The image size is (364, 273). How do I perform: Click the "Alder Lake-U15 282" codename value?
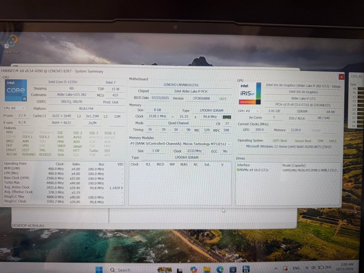[72, 95]
